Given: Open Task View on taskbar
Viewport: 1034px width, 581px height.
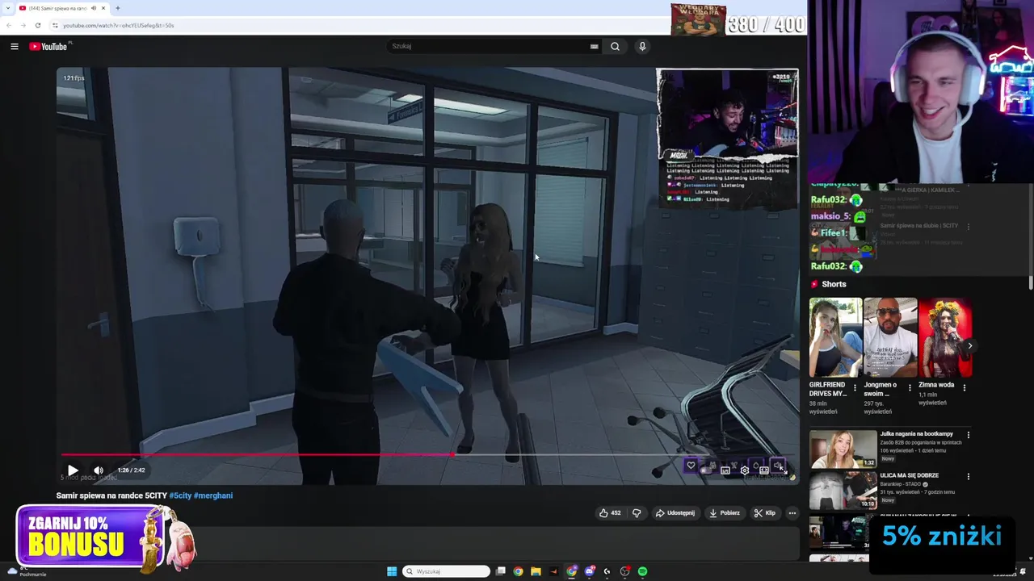Looking at the screenshot, I should pyautogui.click(x=501, y=571).
